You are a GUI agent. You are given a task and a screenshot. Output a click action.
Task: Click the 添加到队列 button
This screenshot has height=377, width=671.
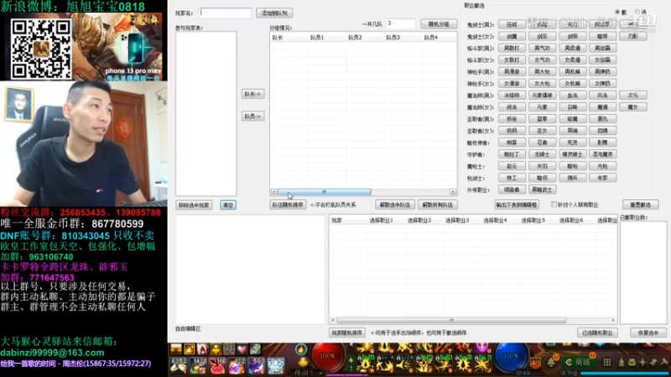[274, 13]
